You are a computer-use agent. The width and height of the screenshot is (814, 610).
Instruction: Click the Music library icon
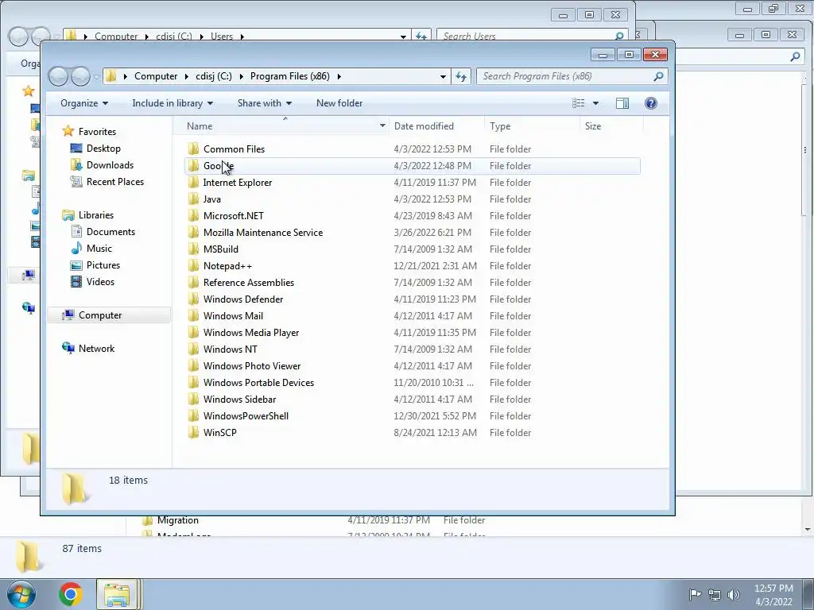76,249
